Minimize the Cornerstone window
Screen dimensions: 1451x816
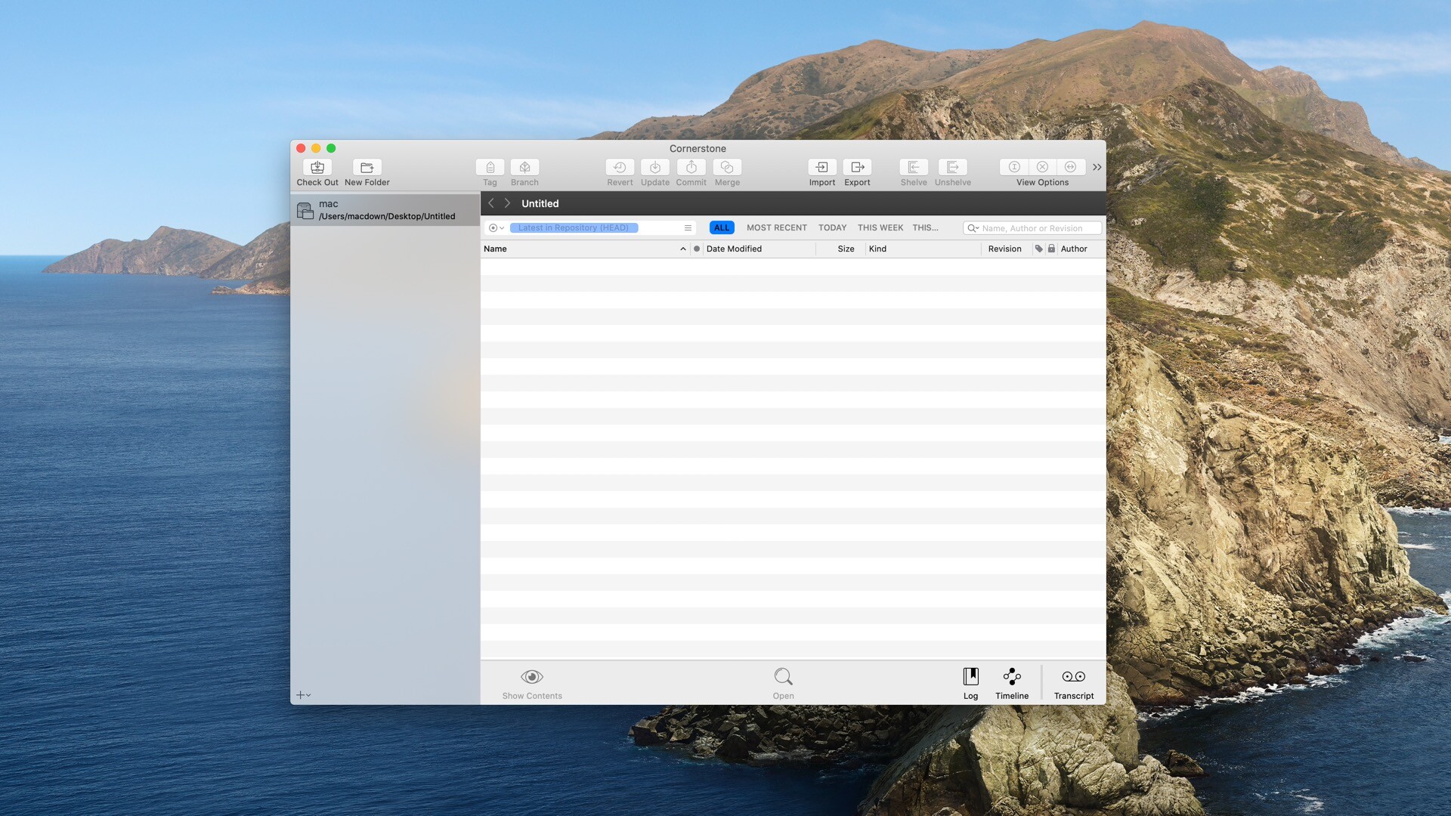pyautogui.click(x=316, y=148)
